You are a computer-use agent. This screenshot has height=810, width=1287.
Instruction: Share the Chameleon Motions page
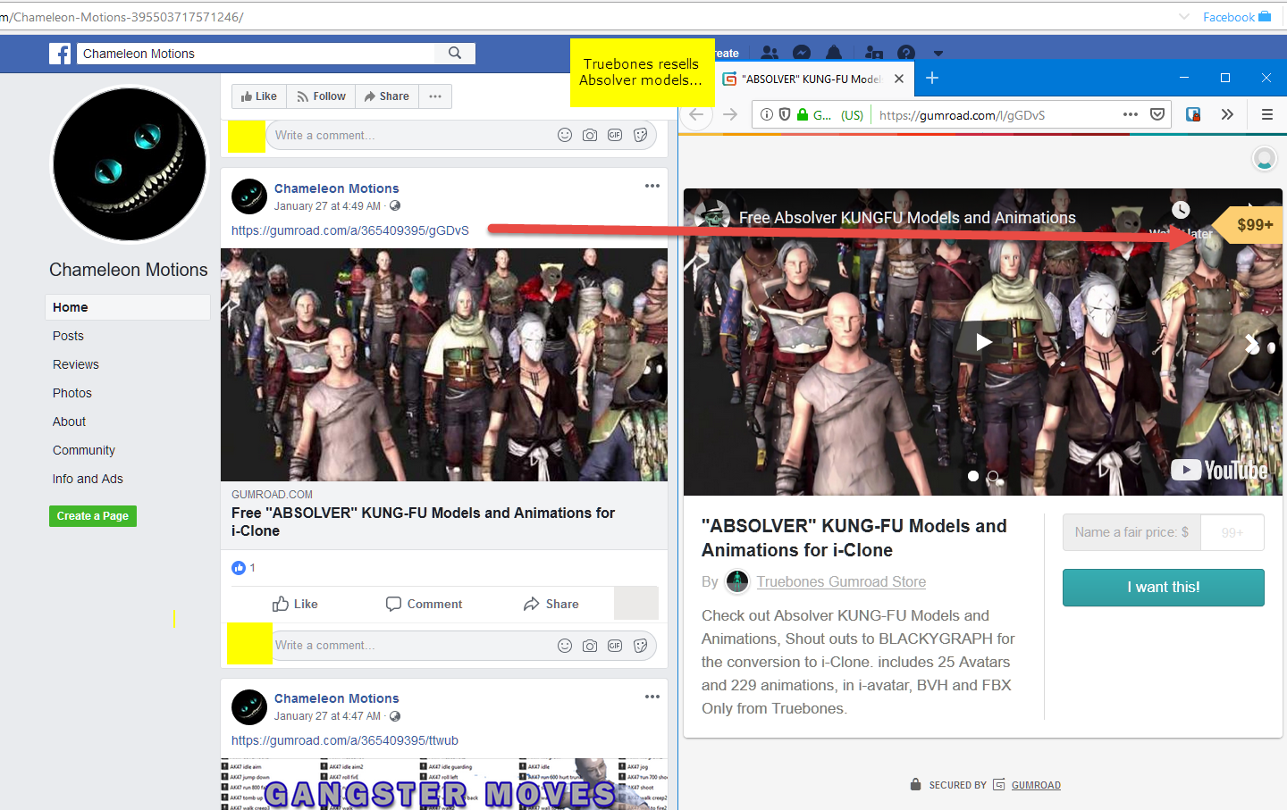click(x=387, y=96)
